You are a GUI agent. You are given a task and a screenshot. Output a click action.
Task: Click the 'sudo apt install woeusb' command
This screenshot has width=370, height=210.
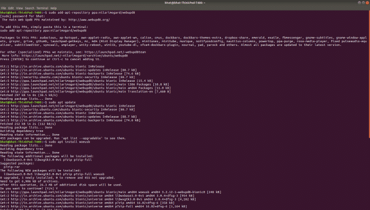(69, 142)
